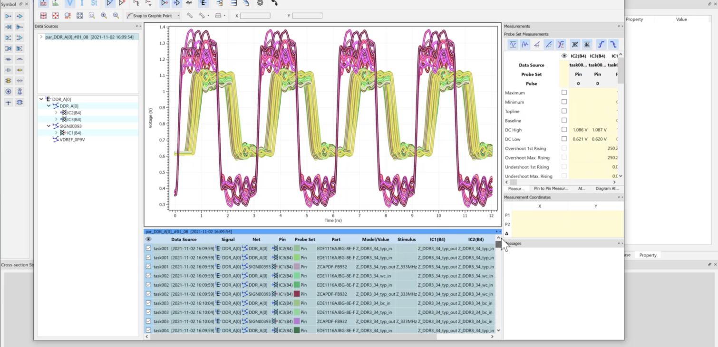
Task: Open the Snap to Graphic Point dropdown
Action: click(x=178, y=16)
